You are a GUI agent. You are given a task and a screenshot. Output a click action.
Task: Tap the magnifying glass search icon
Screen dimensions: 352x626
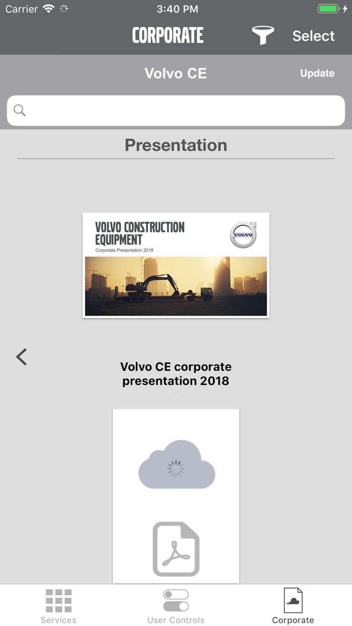[20, 110]
